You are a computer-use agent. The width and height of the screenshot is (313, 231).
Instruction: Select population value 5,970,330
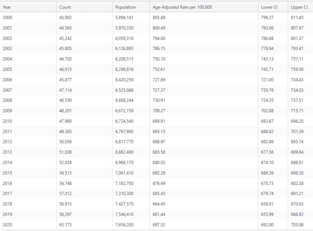coord(124,28)
